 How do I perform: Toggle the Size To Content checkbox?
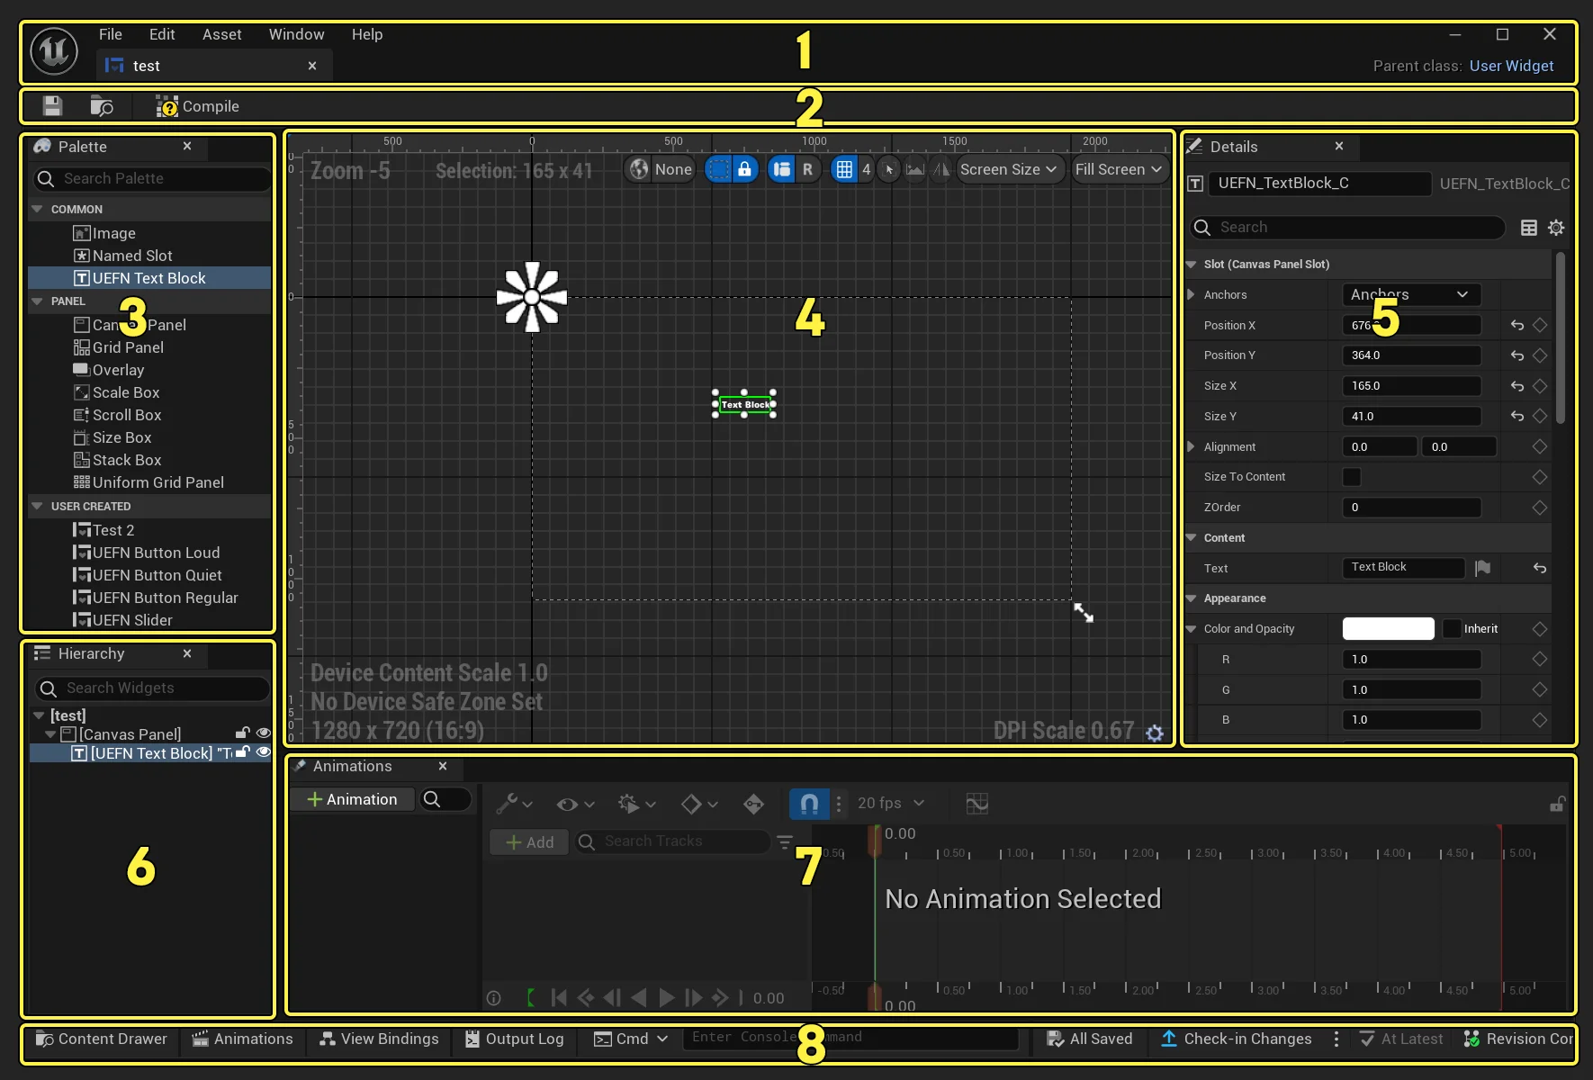pos(1352,477)
